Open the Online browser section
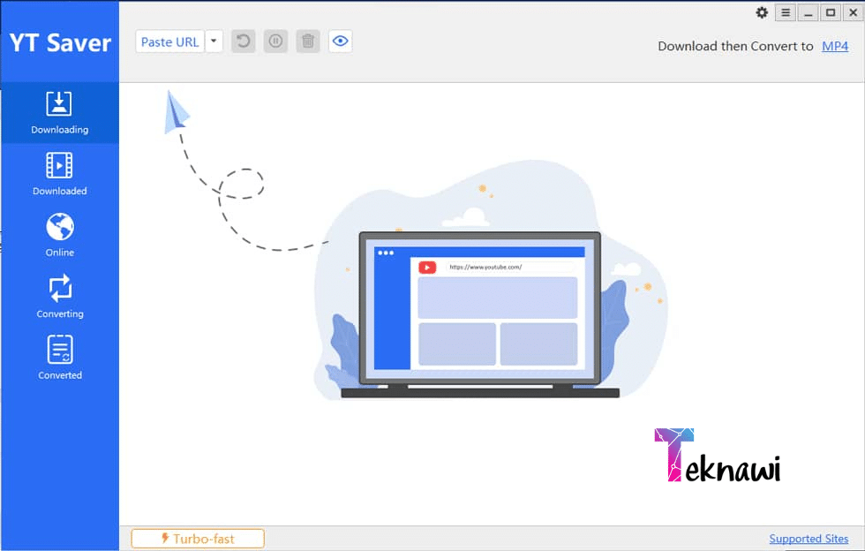This screenshot has width=865, height=551. point(60,235)
